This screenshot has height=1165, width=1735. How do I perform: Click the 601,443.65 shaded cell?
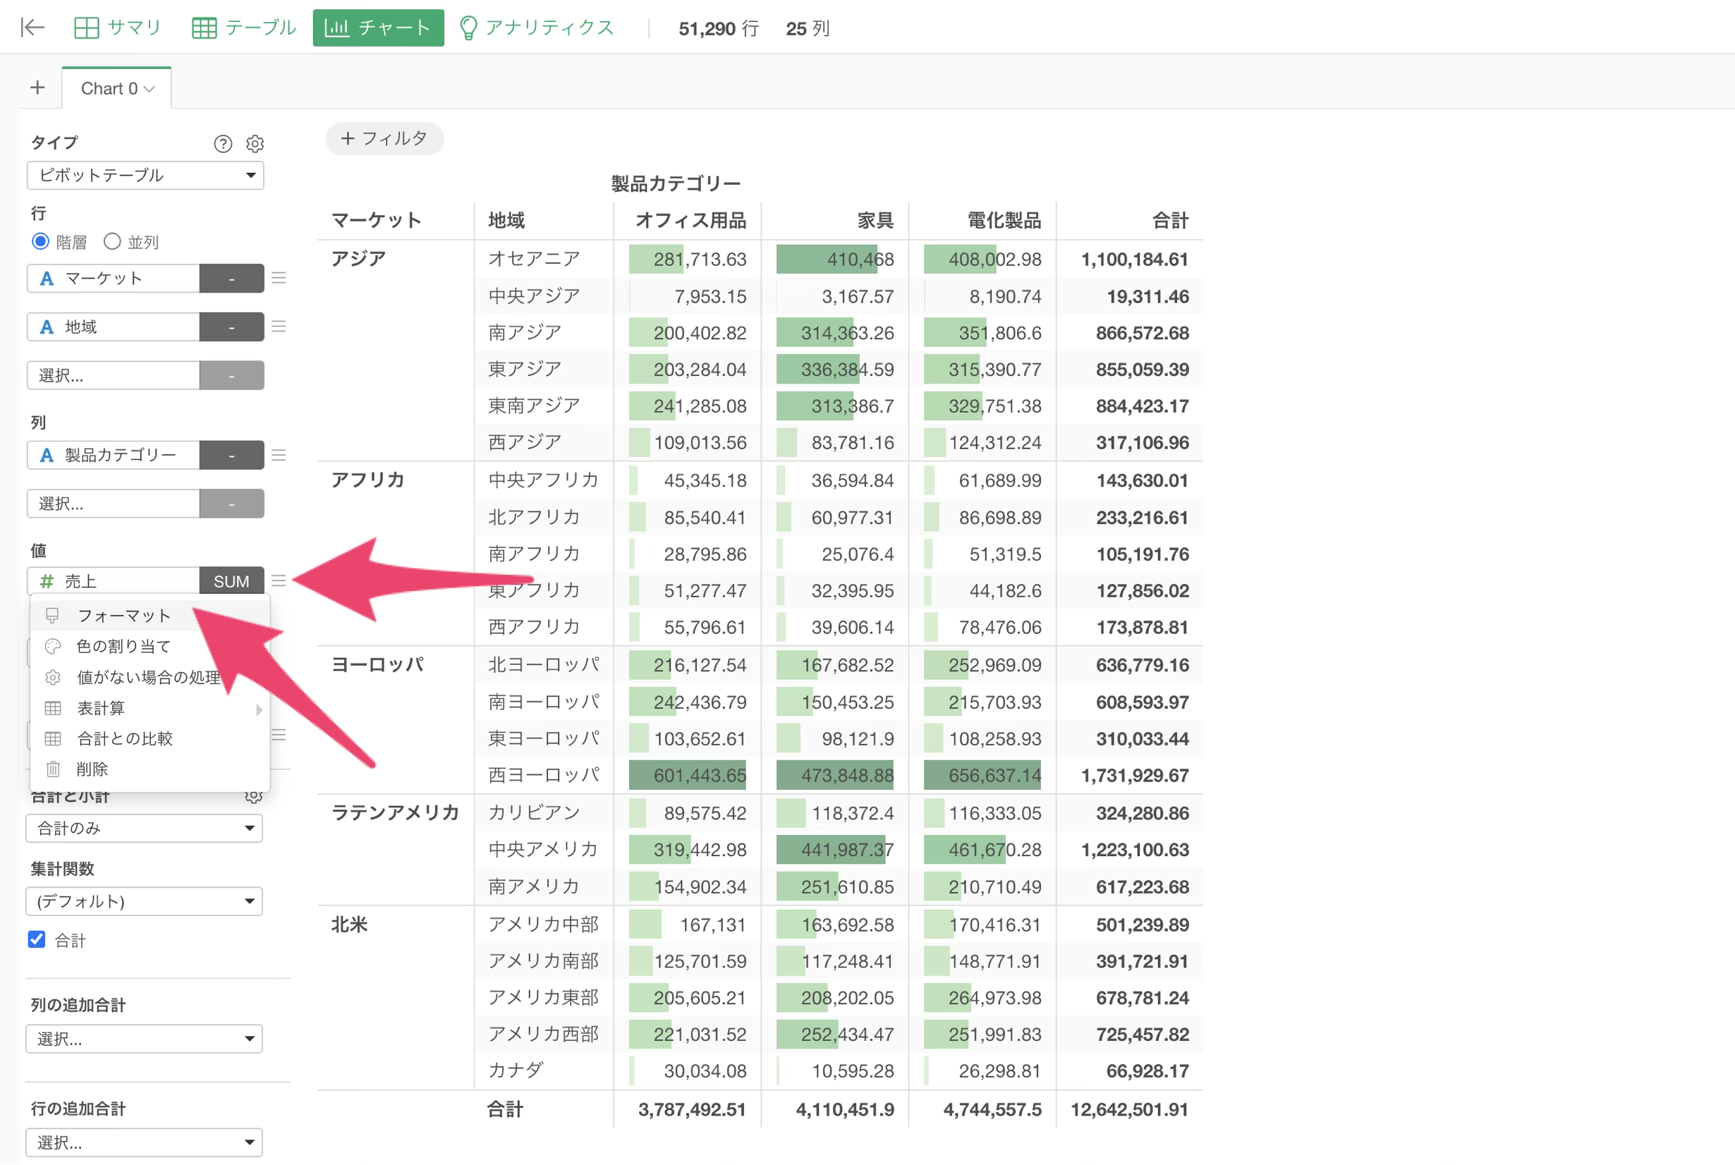pos(688,775)
